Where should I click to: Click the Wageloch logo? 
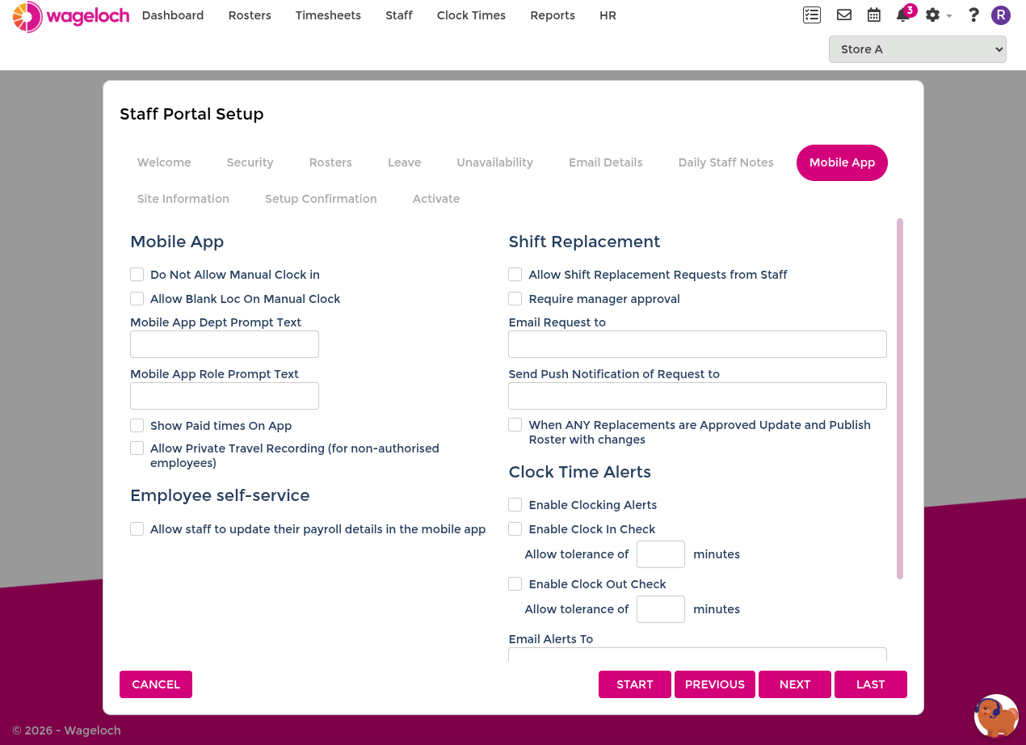coord(71,16)
